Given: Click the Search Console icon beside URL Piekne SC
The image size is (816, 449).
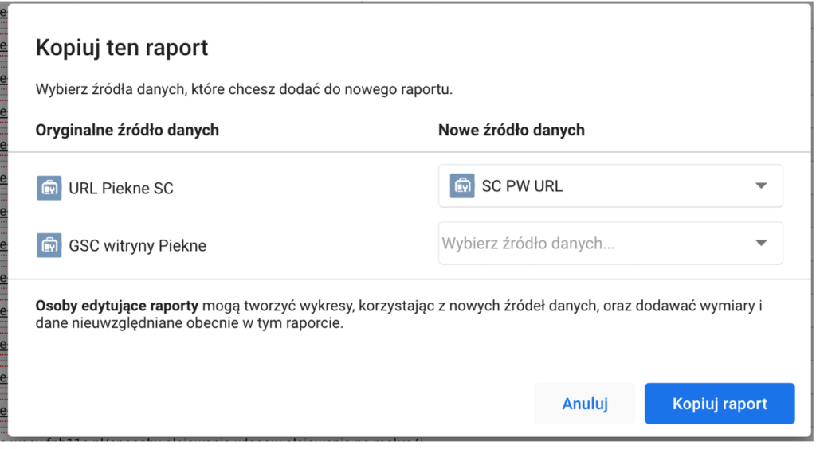Looking at the screenshot, I should (49, 188).
